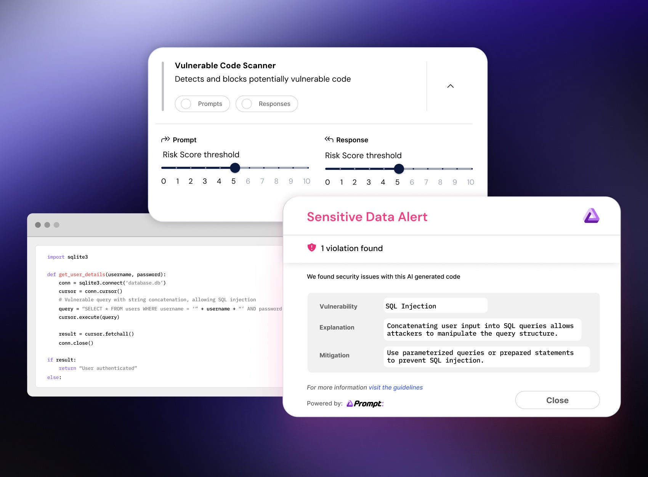This screenshot has width=648, height=477.
Task: Click the Response Risk Score slider handle
Action: [x=399, y=169]
